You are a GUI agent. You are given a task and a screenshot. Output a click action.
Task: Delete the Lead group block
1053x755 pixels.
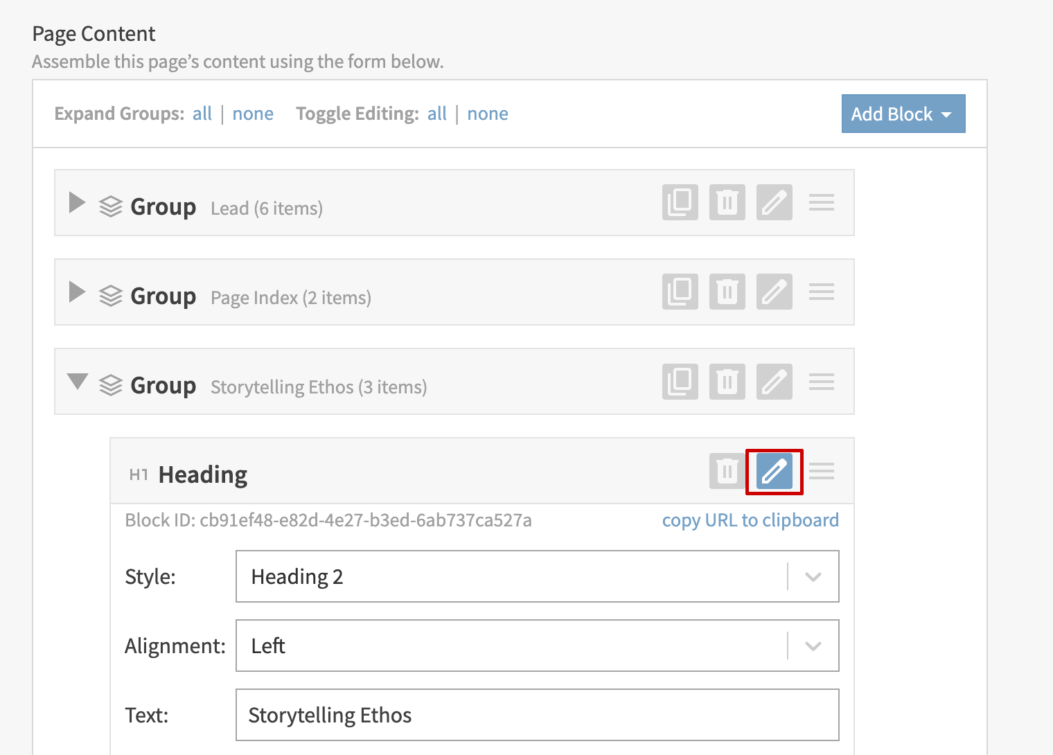[x=727, y=202]
